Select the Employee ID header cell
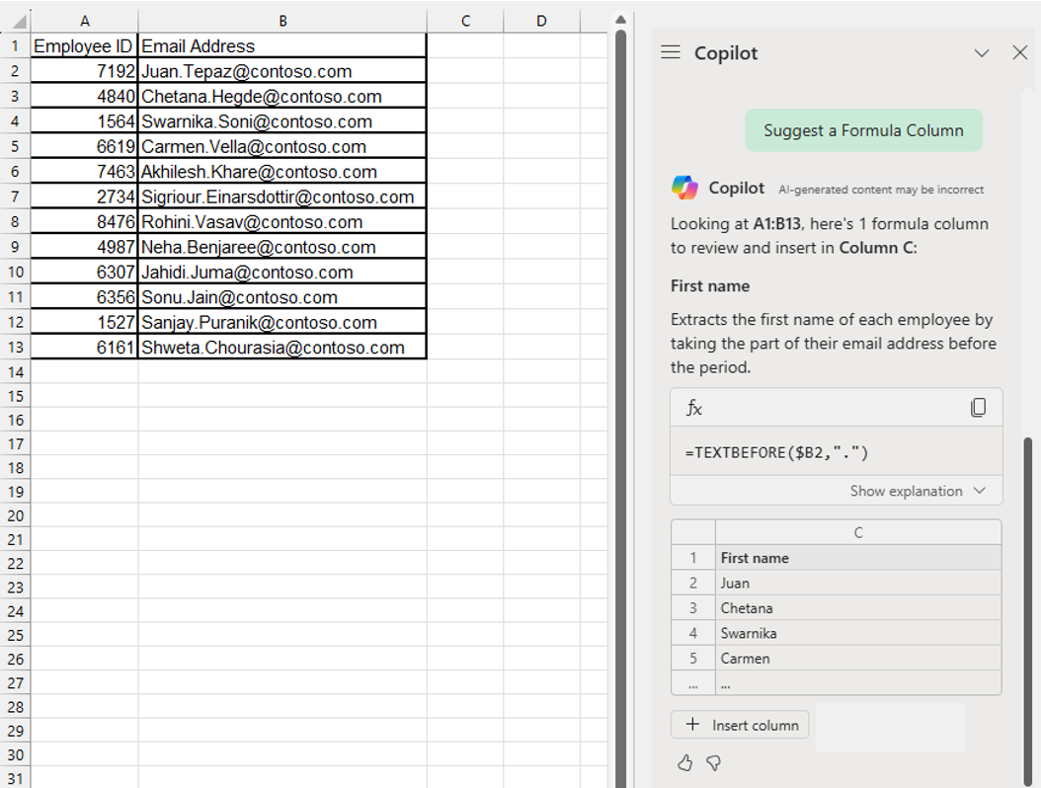Screen dimensions: 1041x788 (84, 45)
